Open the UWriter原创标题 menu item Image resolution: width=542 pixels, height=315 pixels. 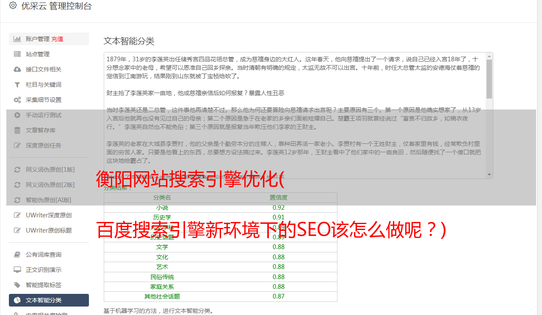point(49,230)
